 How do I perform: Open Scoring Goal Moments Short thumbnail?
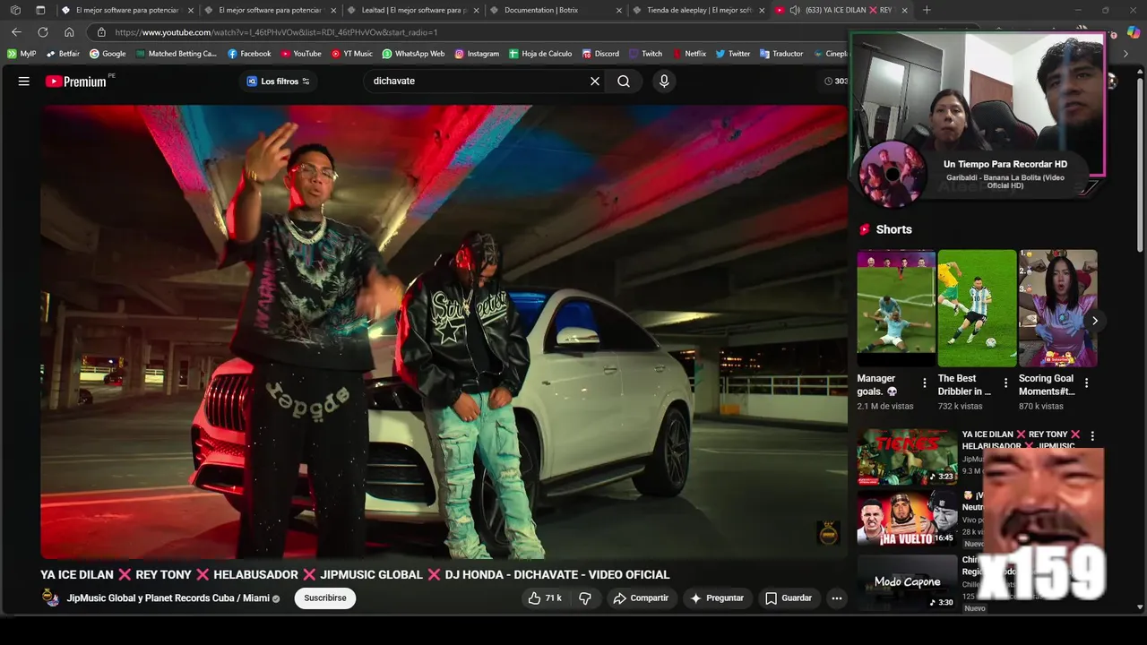(x=1058, y=308)
